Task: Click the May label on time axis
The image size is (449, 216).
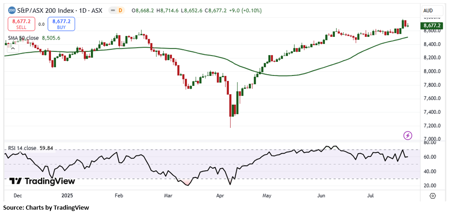Action: point(267,196)
